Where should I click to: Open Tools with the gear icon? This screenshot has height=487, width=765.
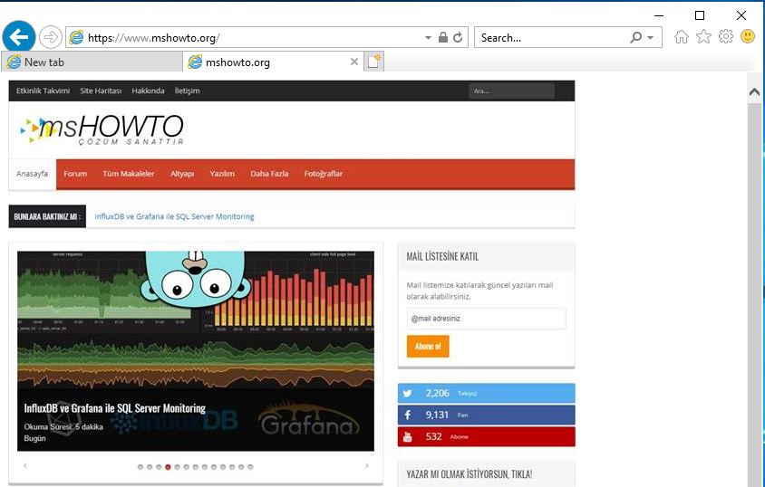click(x=726, y=36)
